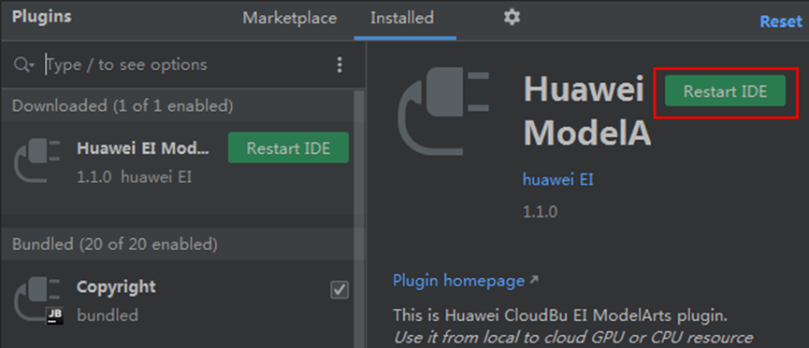Open the huawei EI vendor link
809x348 pixels.
(x=557, y=180)
